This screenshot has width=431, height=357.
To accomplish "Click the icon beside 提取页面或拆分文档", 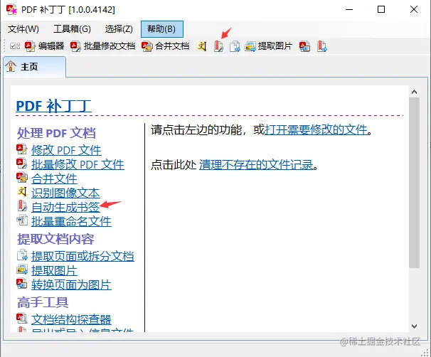I will pyautogui.click(x=22, y=255).
